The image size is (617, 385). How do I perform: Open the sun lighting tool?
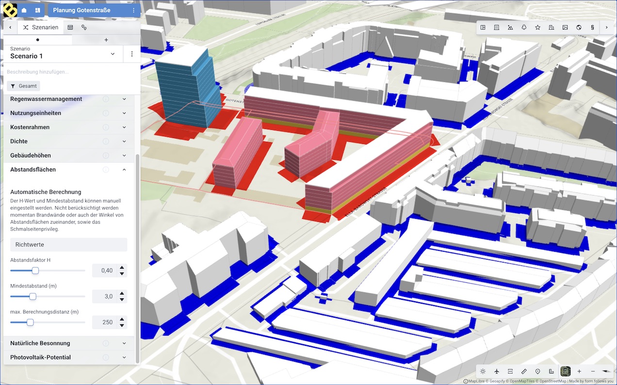[483, 371]
